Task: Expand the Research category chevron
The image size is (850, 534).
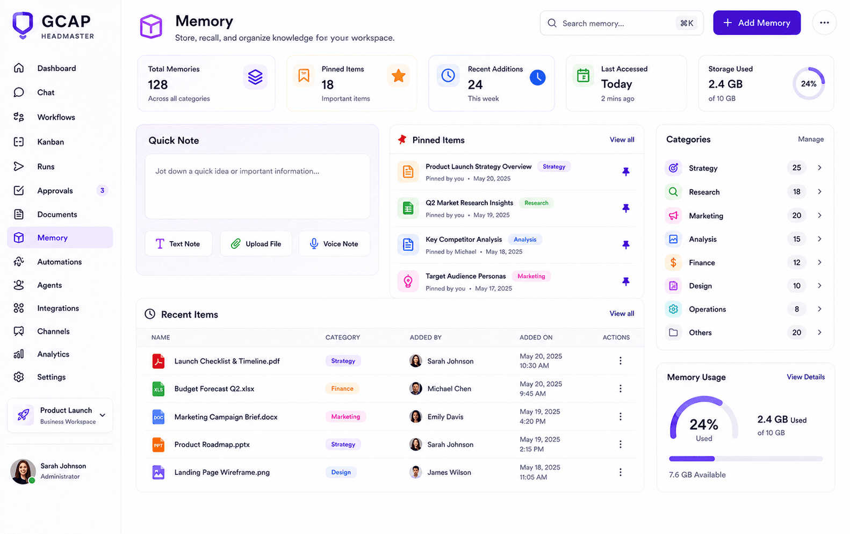Action: (x=819, y=192)
